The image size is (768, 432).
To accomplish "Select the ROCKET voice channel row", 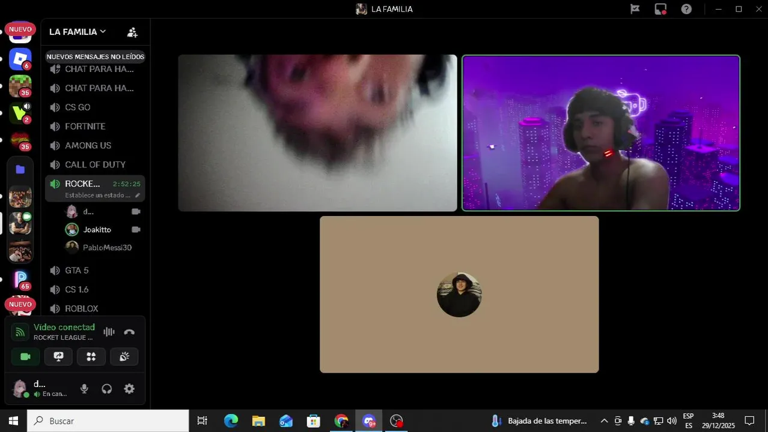I will (x=95, y=188).
